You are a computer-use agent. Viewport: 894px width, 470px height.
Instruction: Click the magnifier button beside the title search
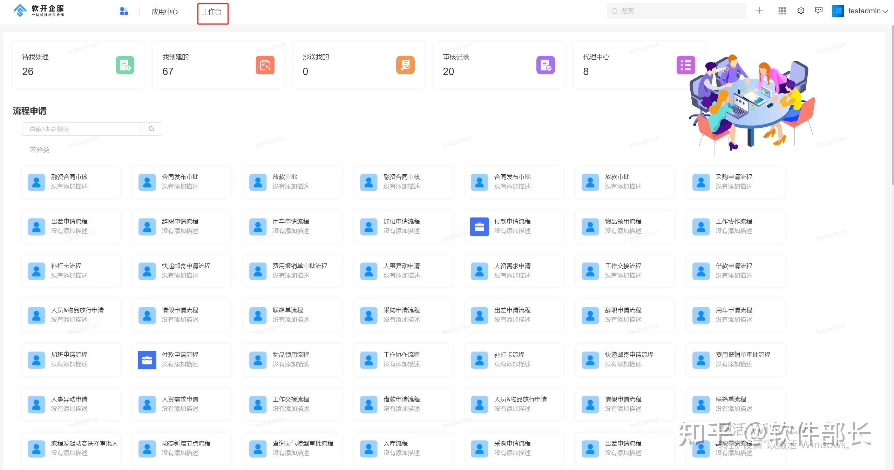[x=151, y=129]
